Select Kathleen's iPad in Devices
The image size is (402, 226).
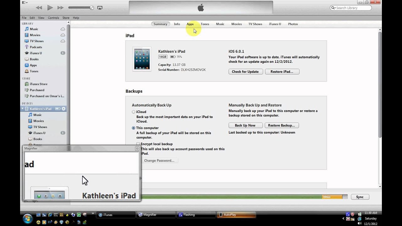[x=41, y=109]
